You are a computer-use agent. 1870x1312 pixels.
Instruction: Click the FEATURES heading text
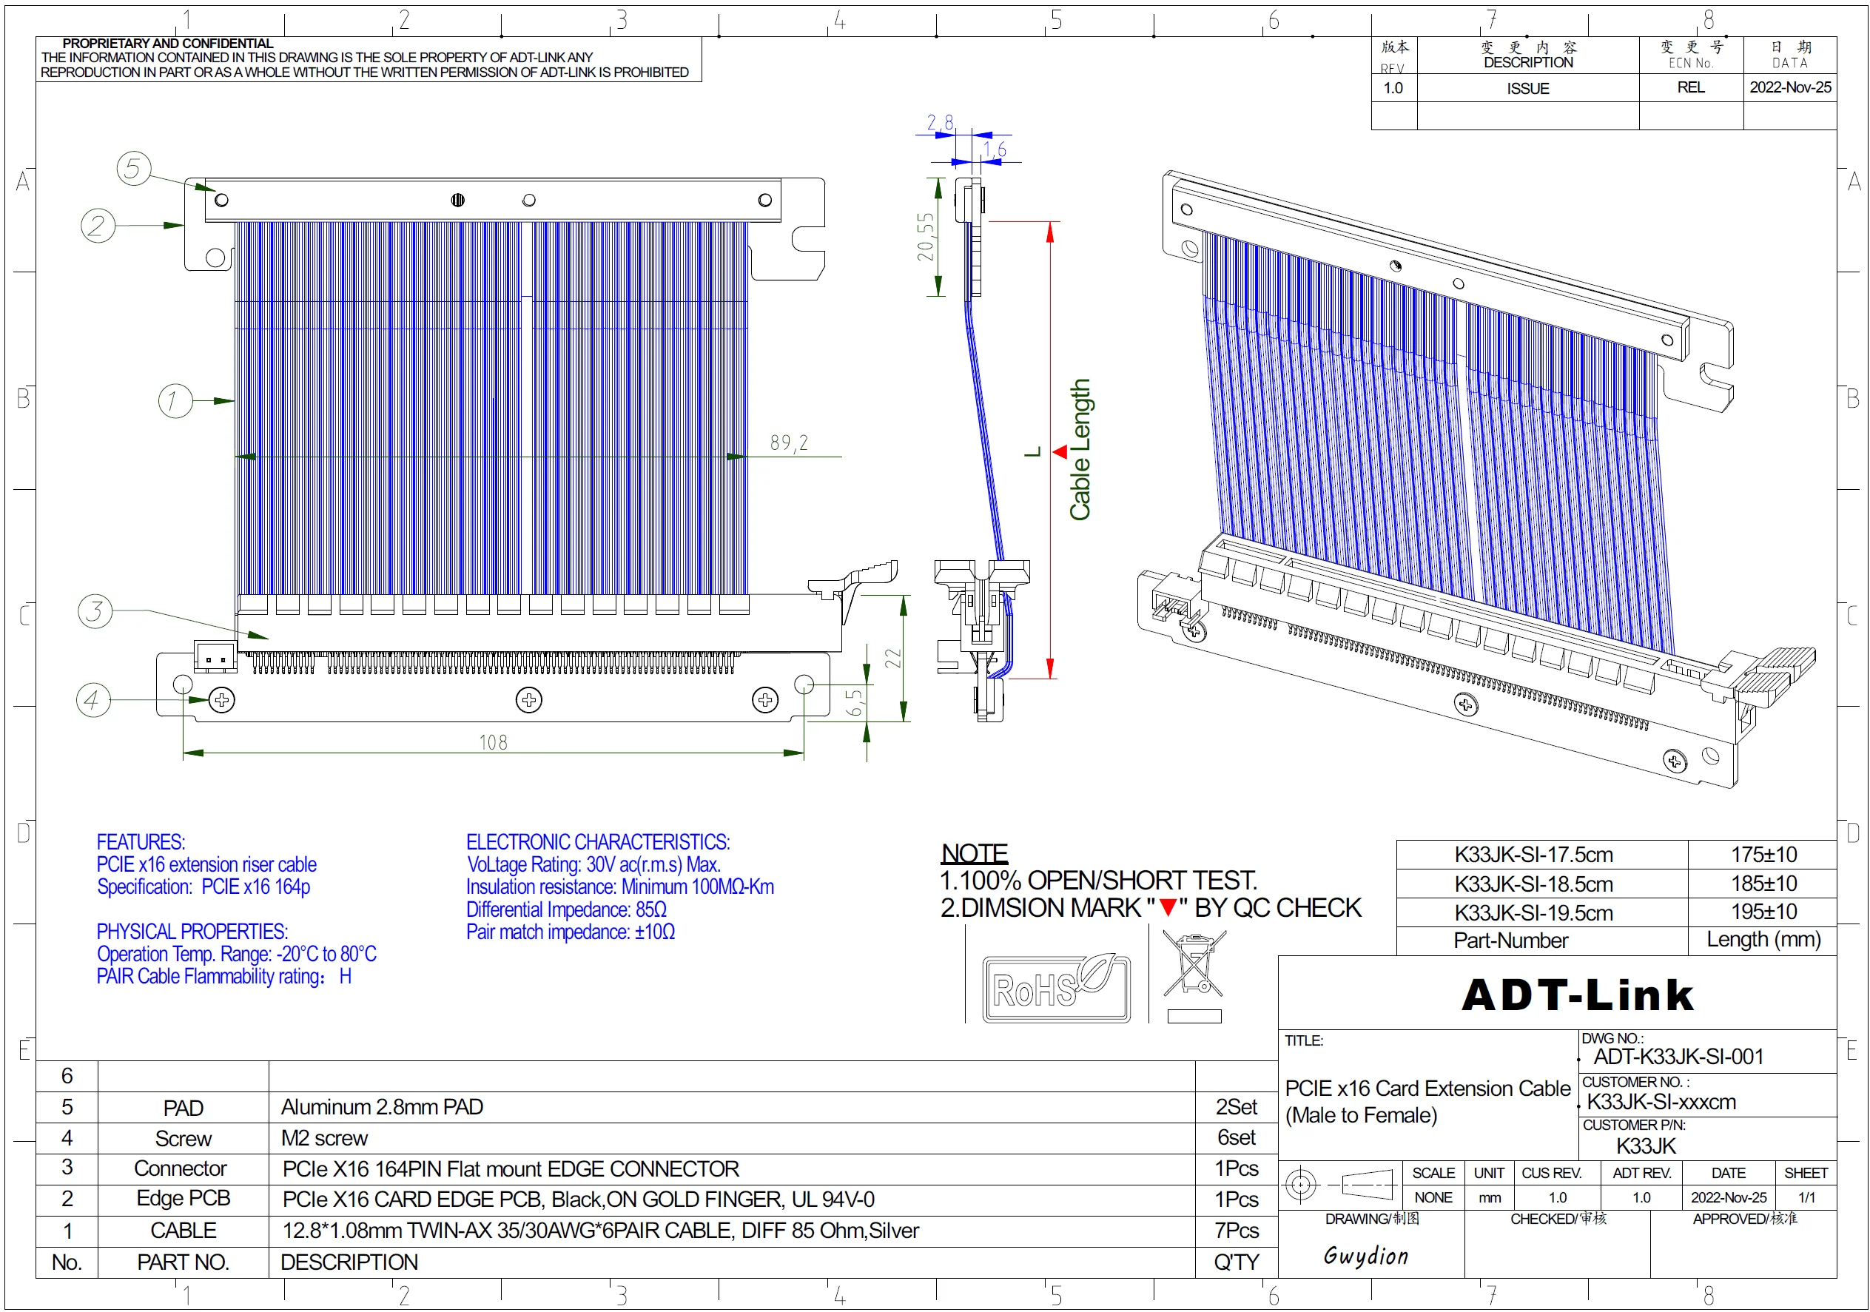(x=141, y=842)
